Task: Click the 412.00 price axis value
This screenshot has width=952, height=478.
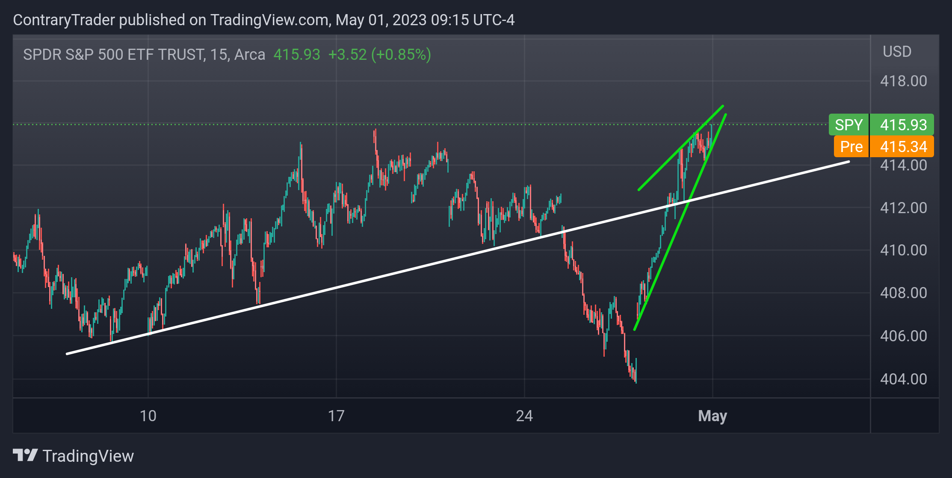Action: coord(903,208)
